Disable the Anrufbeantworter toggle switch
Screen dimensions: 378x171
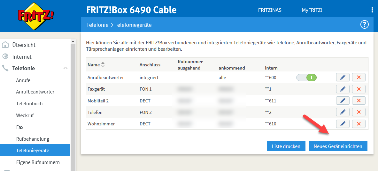[x=306, y=78]
